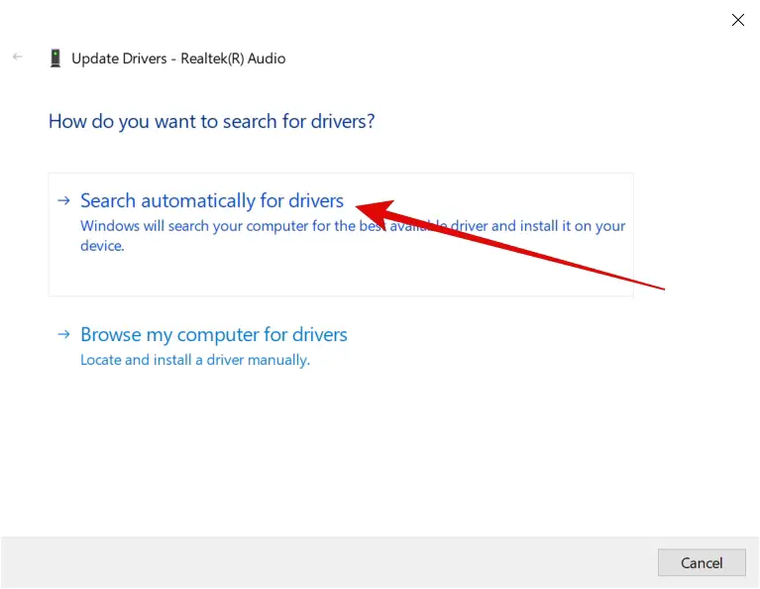Click the 'Update Drivers - Realtek(R) Audio' title
The width and height of the screenshot is (760, 589).
[x=178, y=59]
